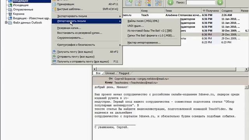Sort by the Получено column header
The height and width of the screenshot is (140, 249).
click(x=211, y=11)
